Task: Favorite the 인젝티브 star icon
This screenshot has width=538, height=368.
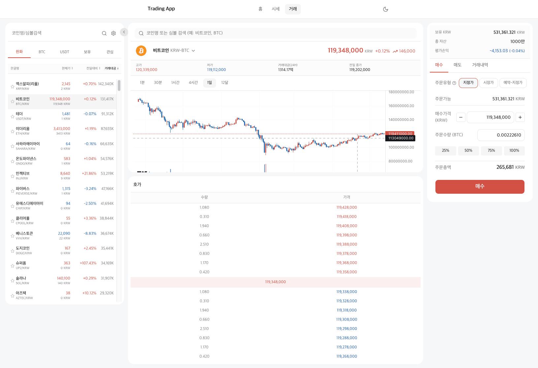Action: (13, 176)
